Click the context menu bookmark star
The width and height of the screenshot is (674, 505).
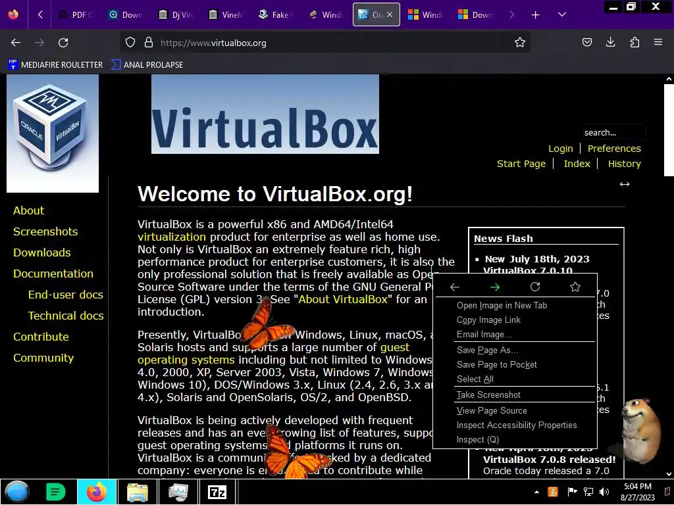575,287
